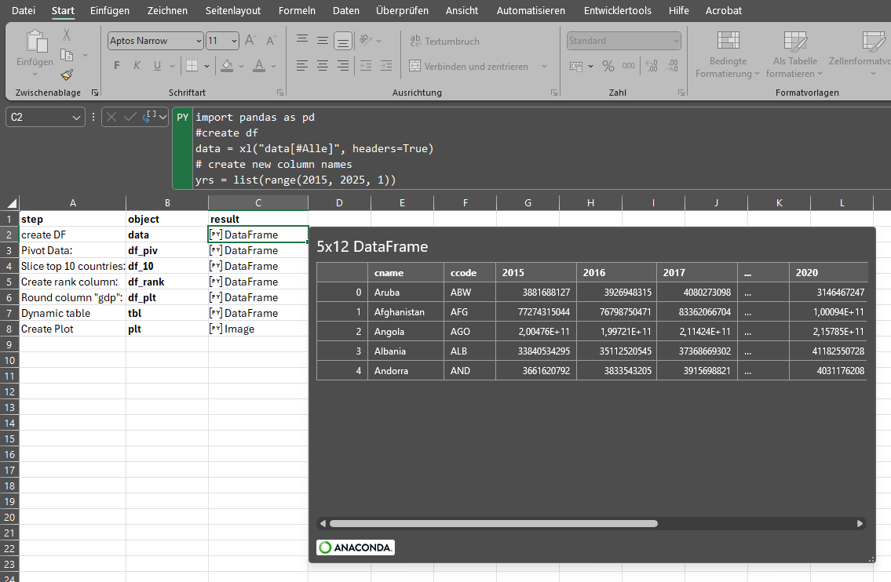Screen dimensions: 891x582
Task: Switch to the Einfügen tab
Action: 110,10
